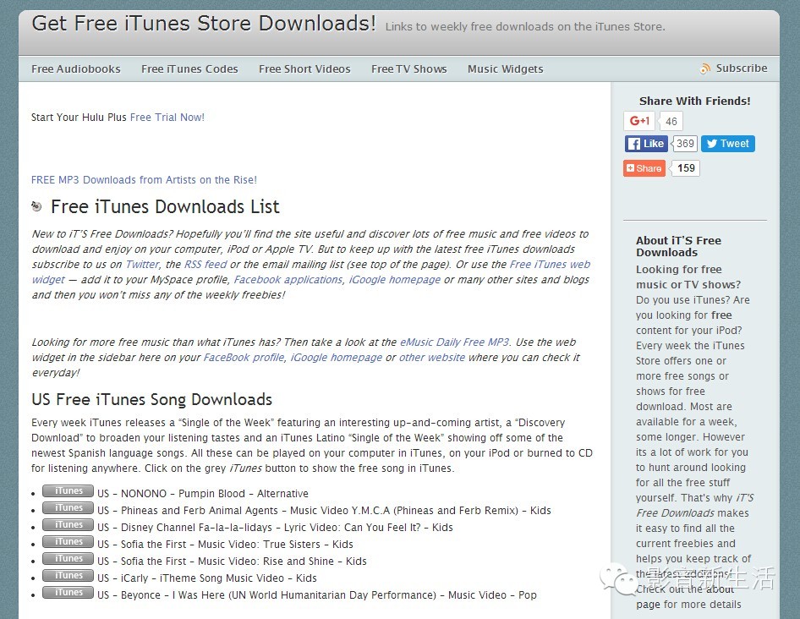Image resolution: width=800 pixels, height=619 pixels.
Task: Go to Free TV Shows page
Action: (409, 68)
